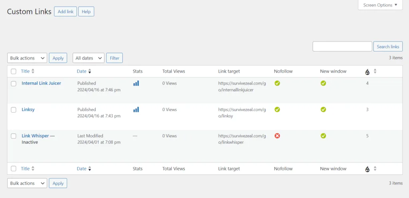Viewport: 409px width, 198px height.
Task: Tick the Link Whisper row checkbox
Action: (x=14, y=136)
